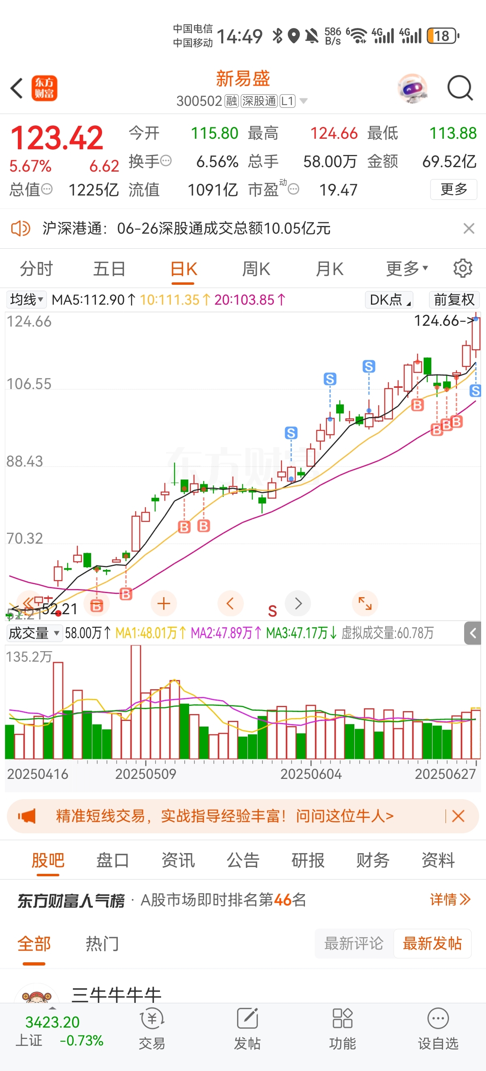Sort by 最新发帖
The width and height of the screenshot is (486, 1071).
pyautogui.click(x=432, y=943)
